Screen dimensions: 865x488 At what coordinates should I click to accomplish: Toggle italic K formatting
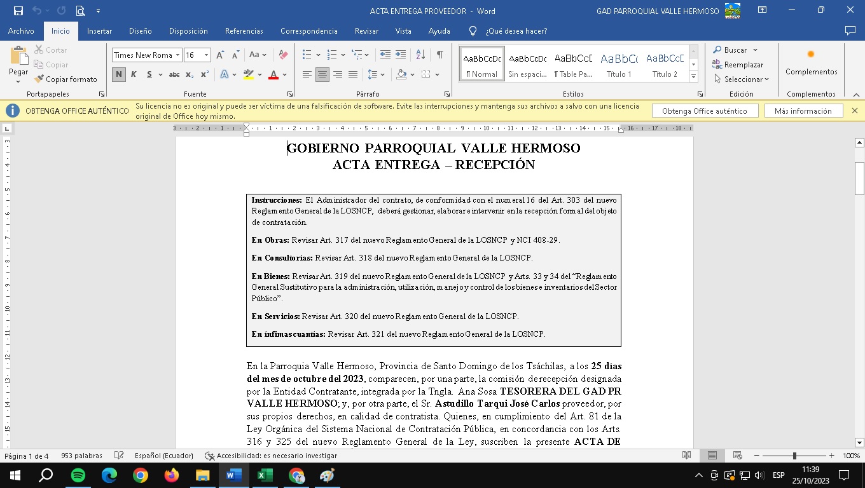pos(134,74)
